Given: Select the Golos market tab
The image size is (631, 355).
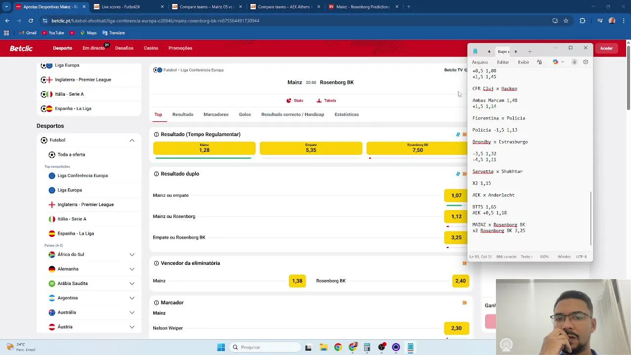Looking at the screenshot, I should [x=245, y=114].
